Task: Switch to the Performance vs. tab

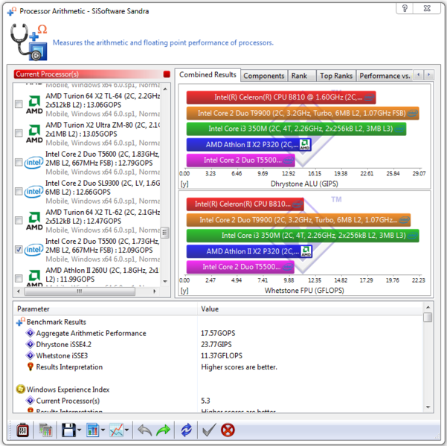Action: point(385,76)
